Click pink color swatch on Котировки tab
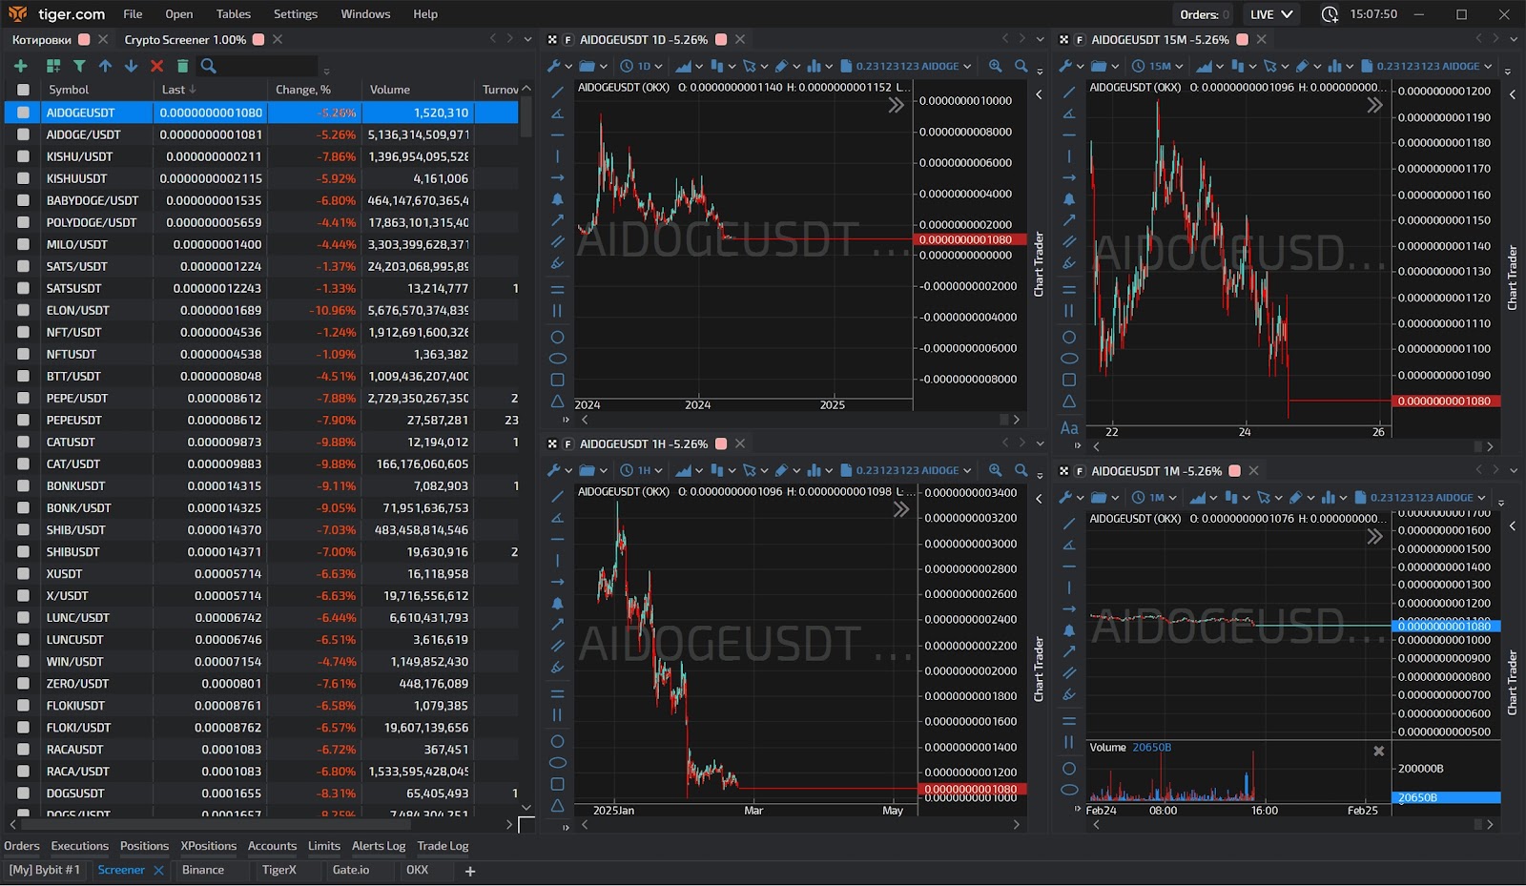 point(84,39)
